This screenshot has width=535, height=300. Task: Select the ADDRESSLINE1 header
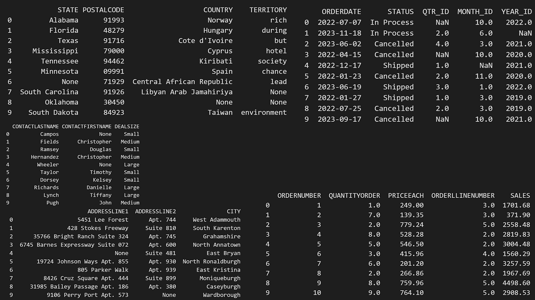pos(108,211)
